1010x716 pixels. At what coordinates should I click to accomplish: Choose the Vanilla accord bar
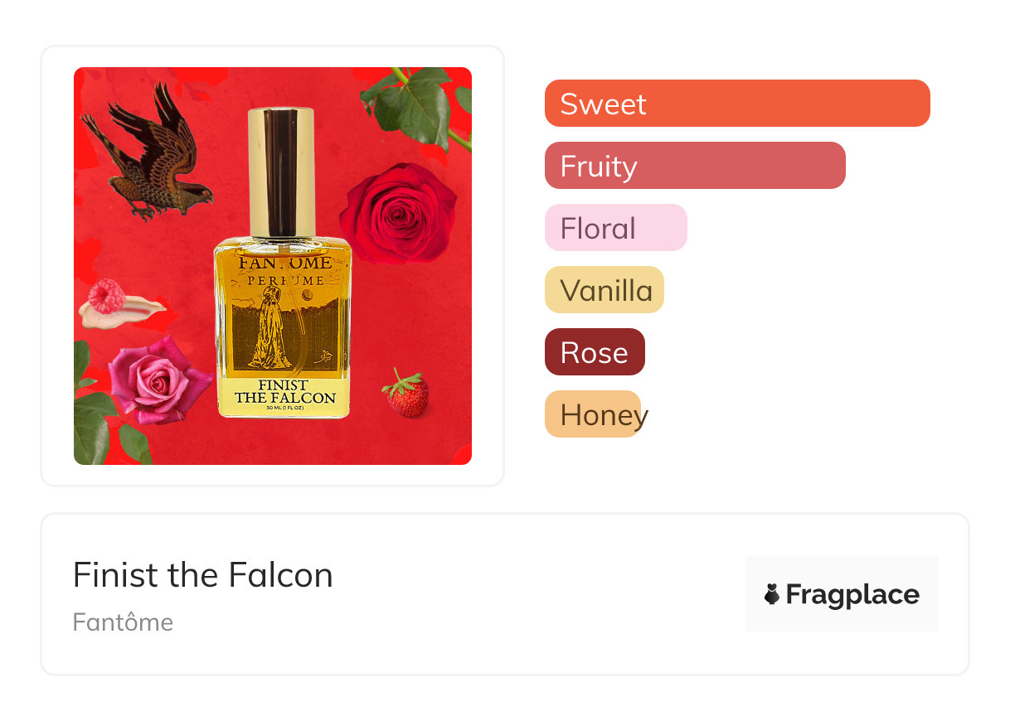(x=604, y=290)
